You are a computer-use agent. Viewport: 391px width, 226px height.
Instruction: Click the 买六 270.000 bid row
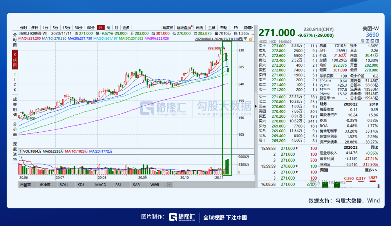pyautogui.click(x=288, y=121)
